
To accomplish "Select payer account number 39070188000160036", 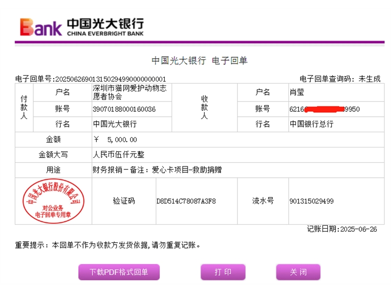I will coord(124,109).
